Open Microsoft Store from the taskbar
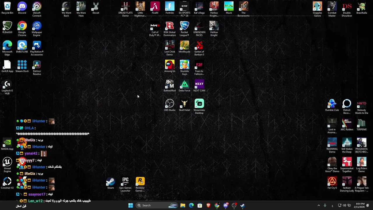Image resolution: width=373 pixels, height=210 pixels. (200, 205)
